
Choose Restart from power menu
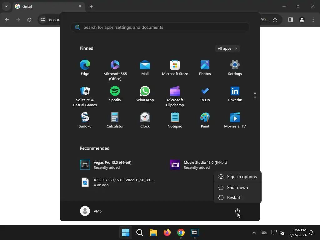(237, 197)
